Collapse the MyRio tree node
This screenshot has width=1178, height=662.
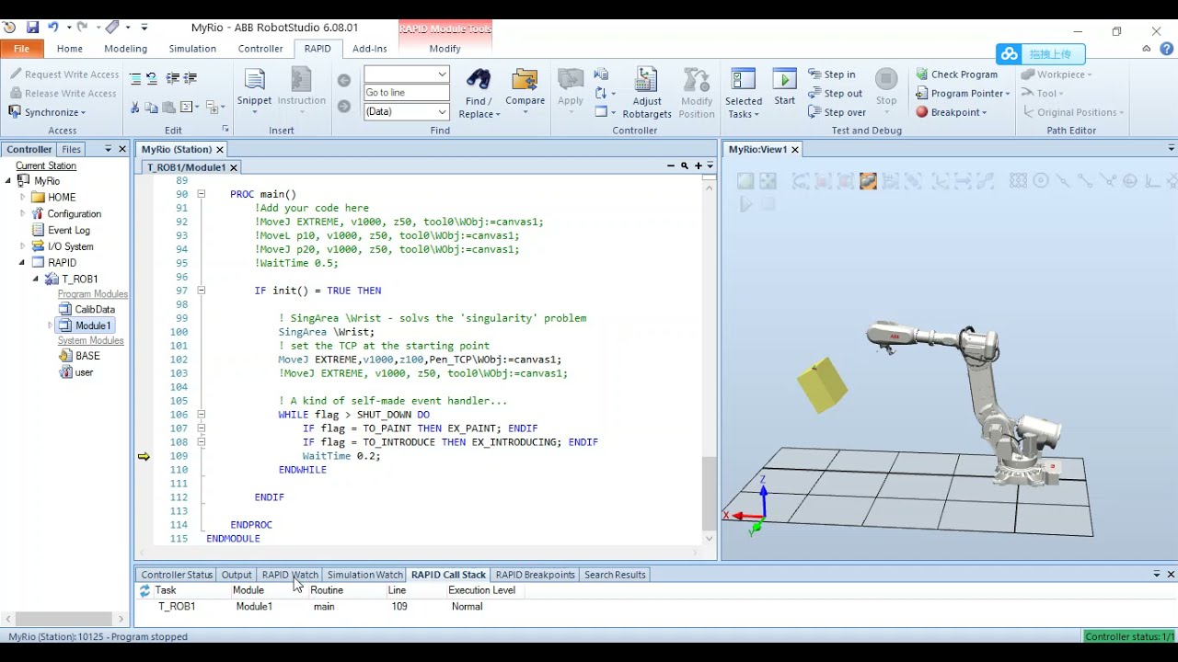click(x=9, y=181)
